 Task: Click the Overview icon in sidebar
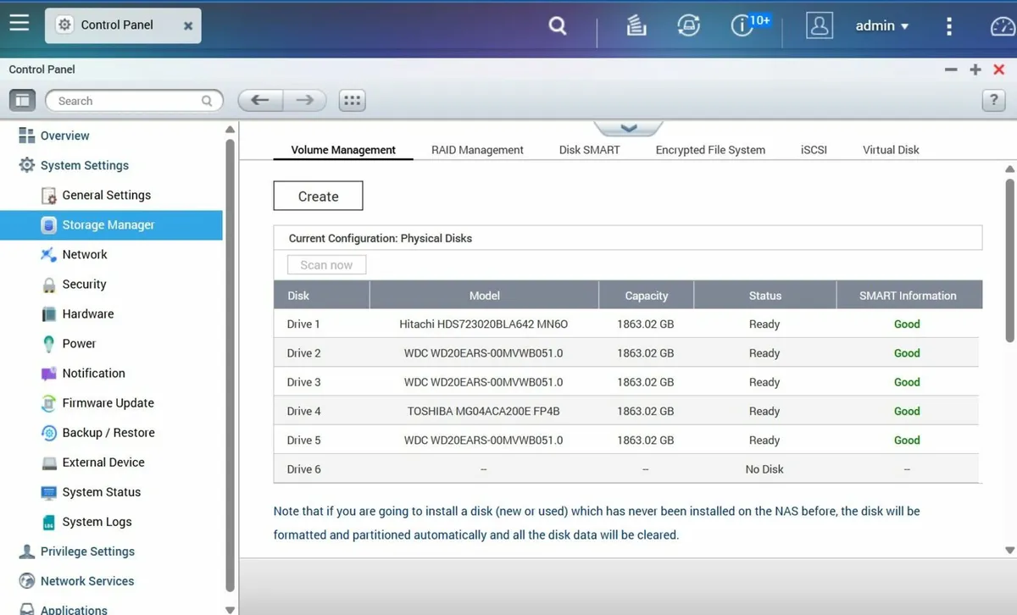coord(26,136)
